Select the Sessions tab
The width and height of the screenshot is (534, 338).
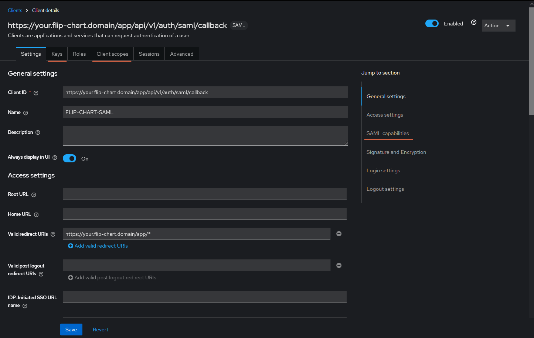[x=149, y=54]
